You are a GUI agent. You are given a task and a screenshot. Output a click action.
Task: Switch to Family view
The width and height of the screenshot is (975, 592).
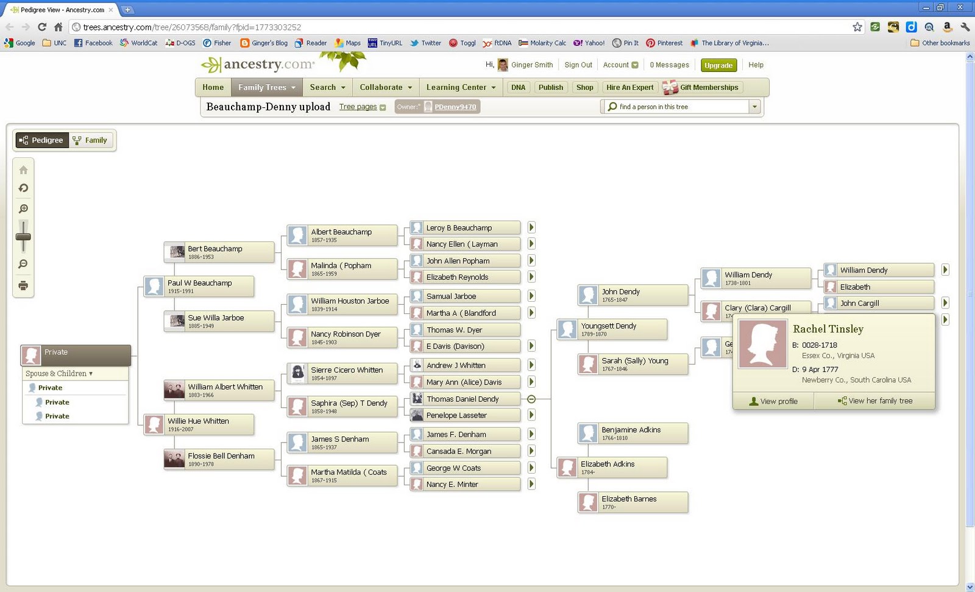[x=90, y=140]
